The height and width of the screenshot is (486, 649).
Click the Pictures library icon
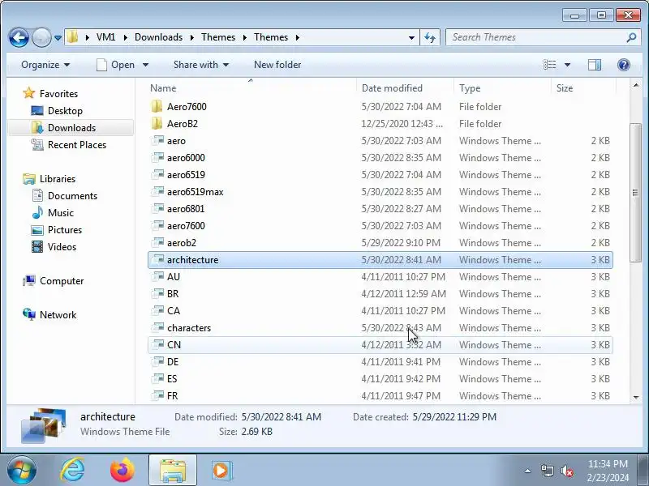pos(37,230)
